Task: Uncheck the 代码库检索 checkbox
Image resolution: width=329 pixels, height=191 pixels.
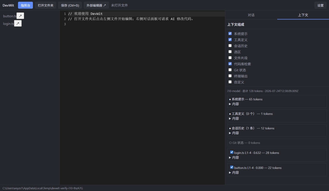Action: [230, 64]
